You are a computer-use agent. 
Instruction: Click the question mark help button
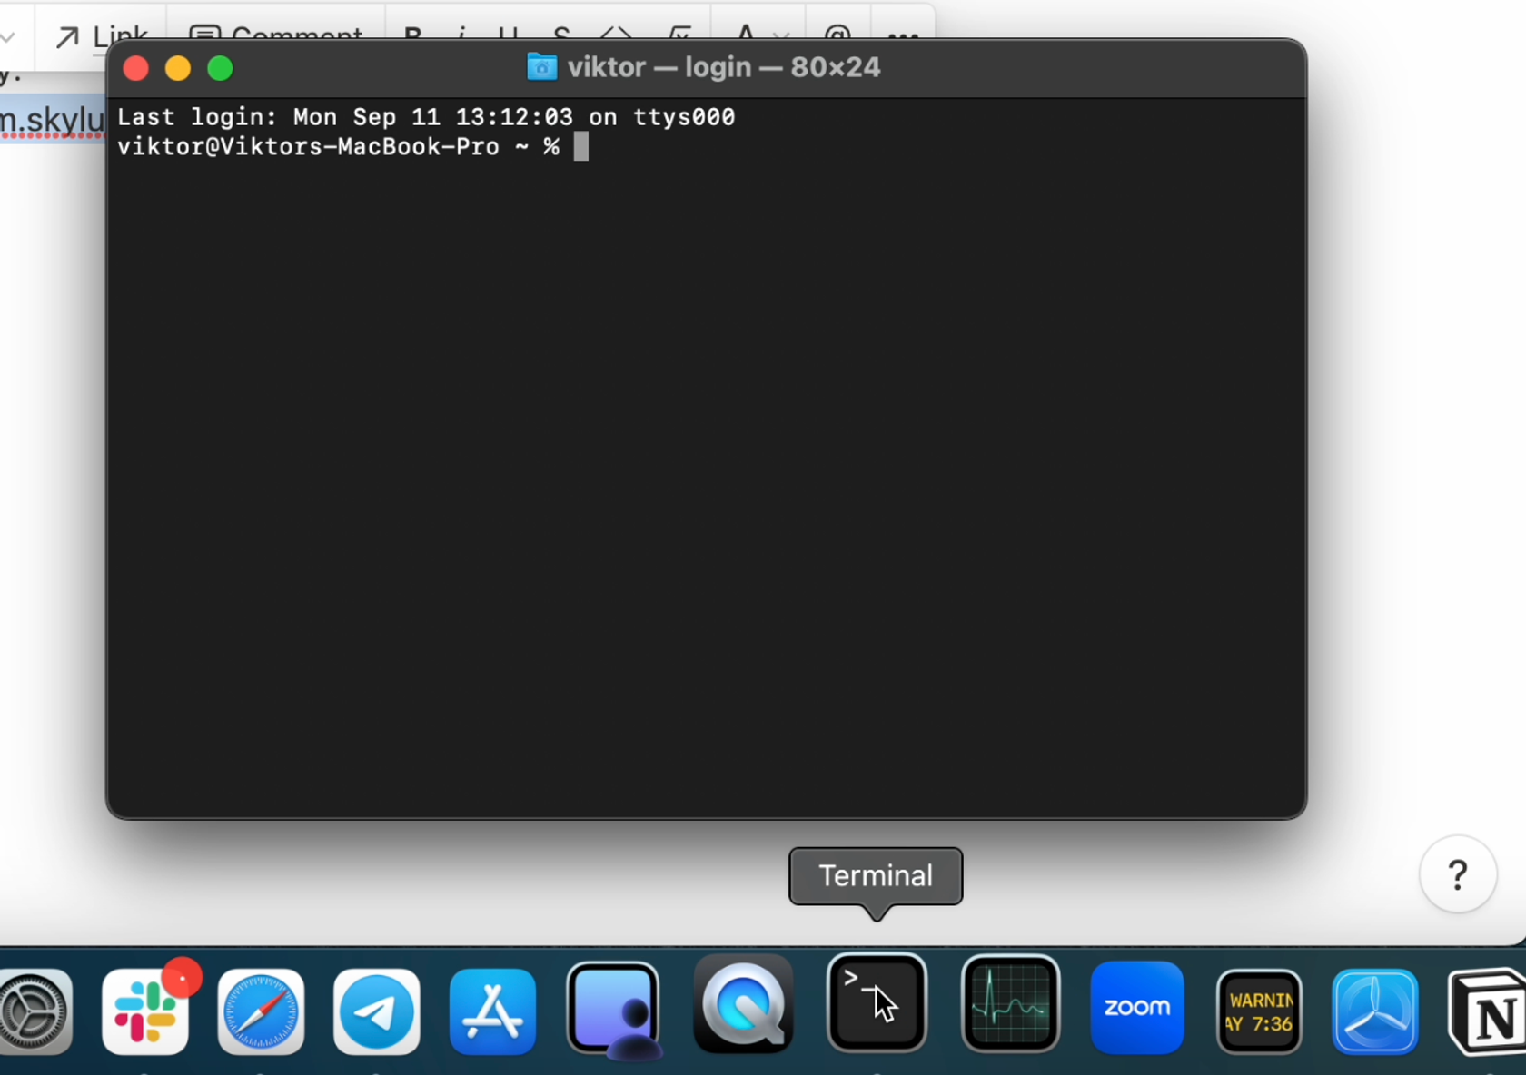coord(1457,874)
